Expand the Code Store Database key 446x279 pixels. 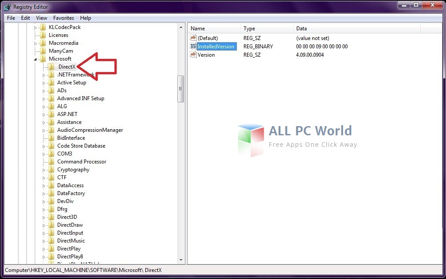[x=44, y=146]
